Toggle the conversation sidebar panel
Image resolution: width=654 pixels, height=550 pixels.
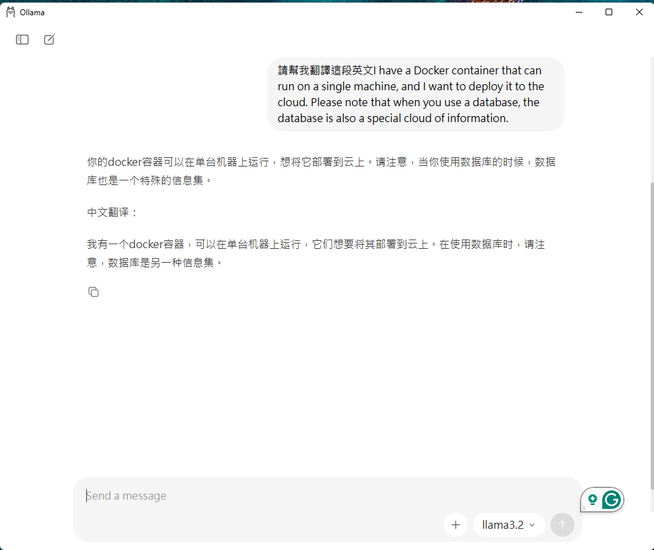pos(22,40)
